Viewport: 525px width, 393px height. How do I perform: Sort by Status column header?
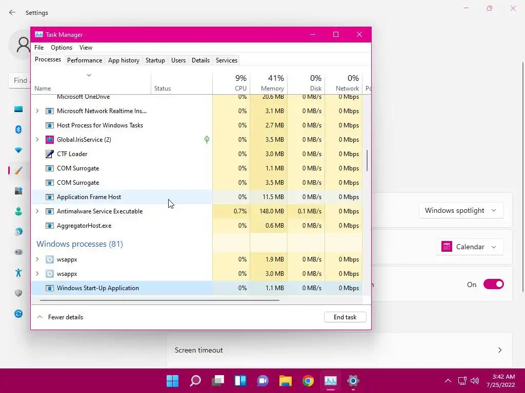(182, 83)
